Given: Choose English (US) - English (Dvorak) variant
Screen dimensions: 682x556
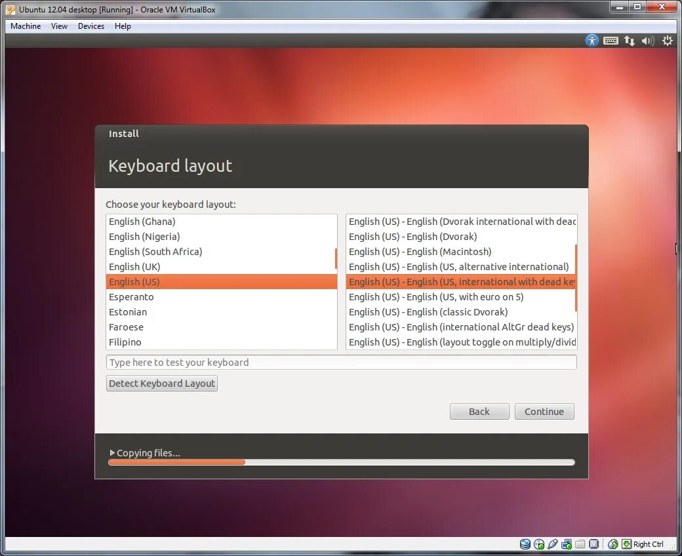Looking at the screenshot, I should coord(461,237).
